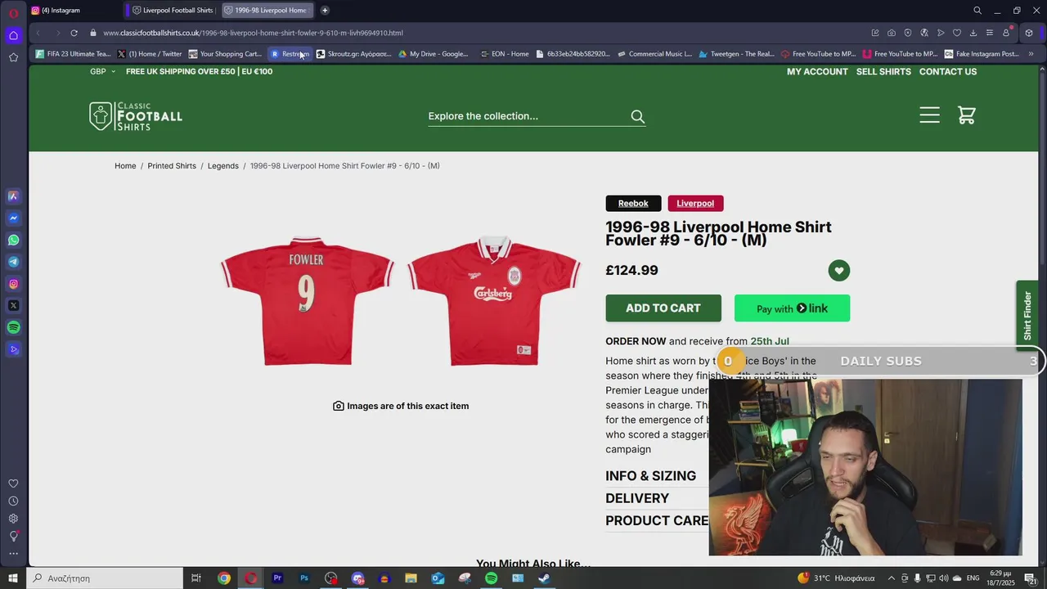The image size is (1047, 589).
Task: Open Opera easy setup icon
Action: tap(990, 33)
